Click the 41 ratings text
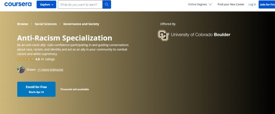The image size is (275, 114). tap(48, 59)
